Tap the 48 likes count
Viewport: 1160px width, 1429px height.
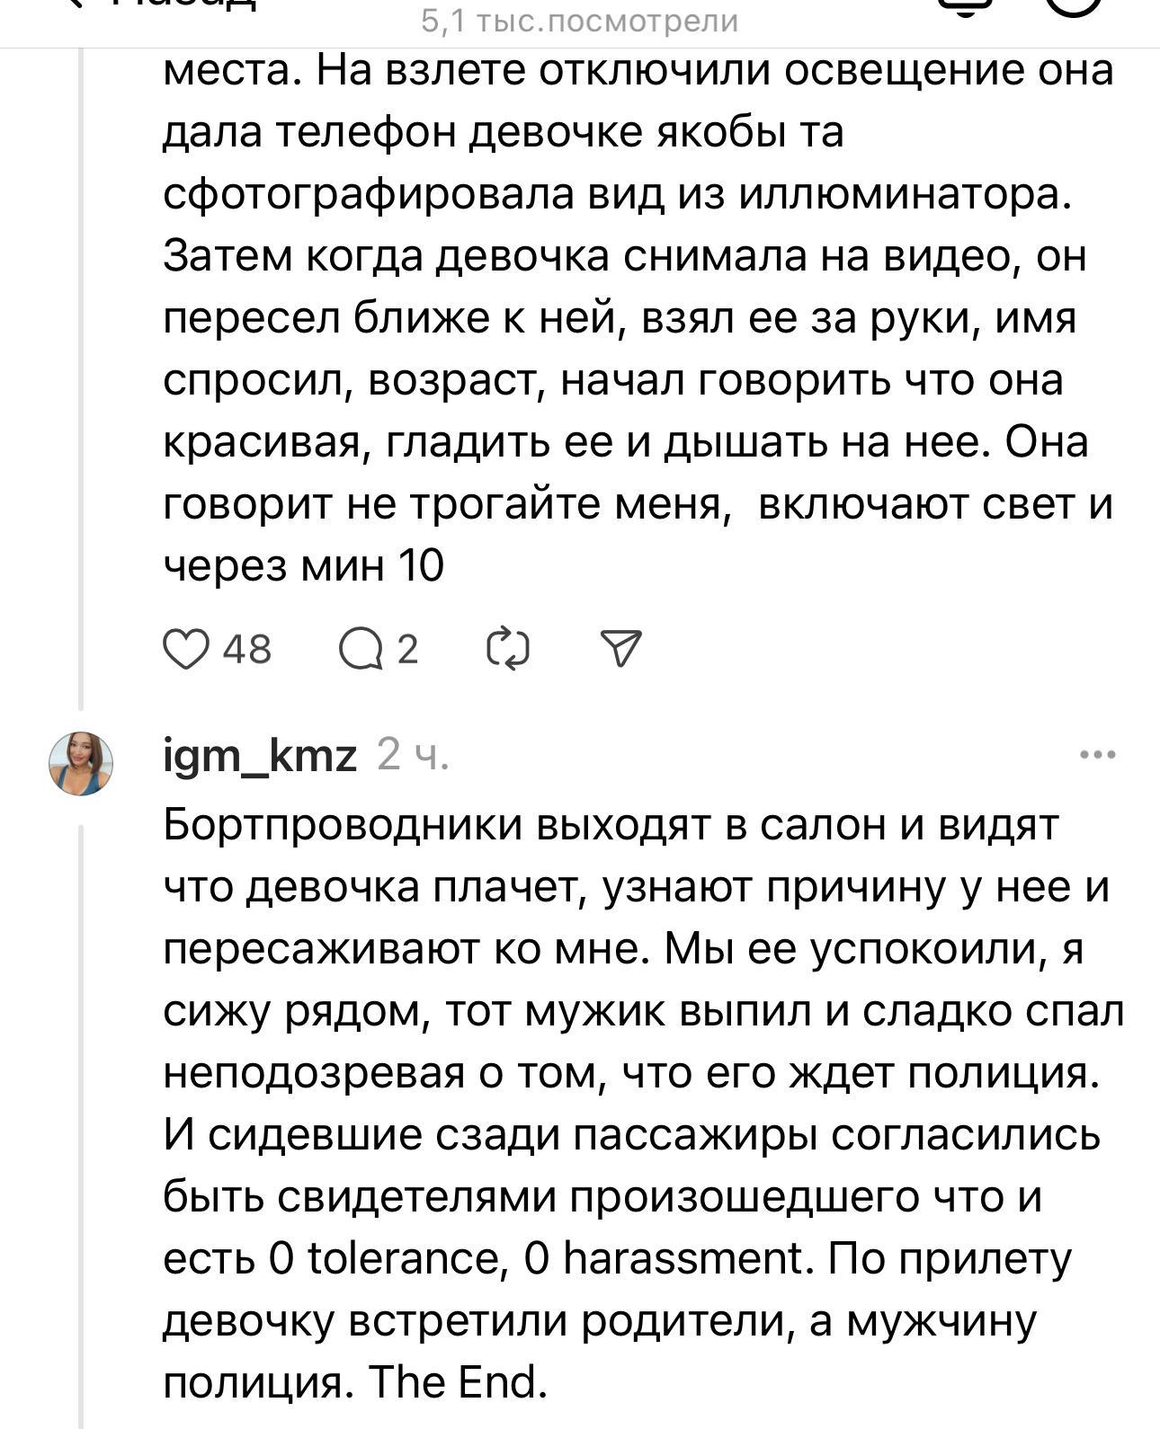[247, 649]
